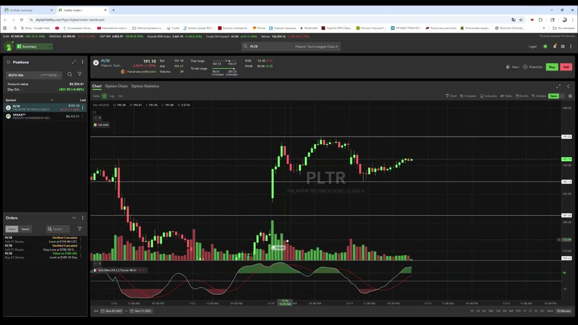Toggle the Table view of the chart
Viewport: 578px width, 325px height.
pyautogui.click(x=96, y=96)
